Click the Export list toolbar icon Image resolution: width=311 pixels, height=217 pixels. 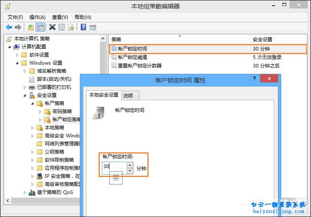pyautogui.click(x=71, y=27)
